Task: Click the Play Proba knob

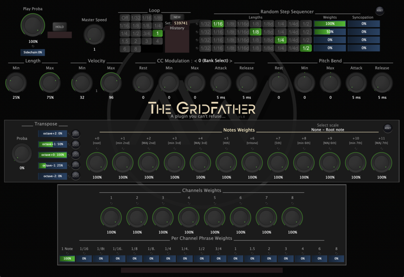Action: pos(33,25)
